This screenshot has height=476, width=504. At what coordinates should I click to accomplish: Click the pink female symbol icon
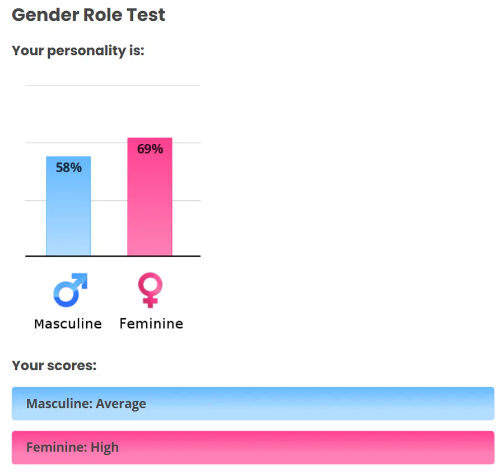(150, 290)
